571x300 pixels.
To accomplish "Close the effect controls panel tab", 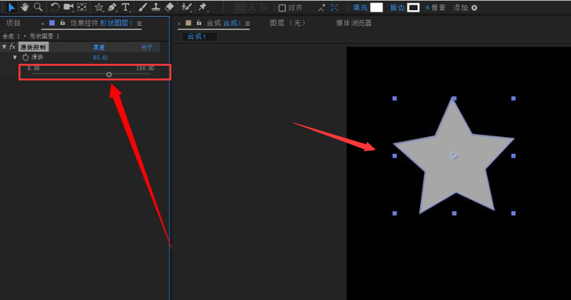I will 43,24.
